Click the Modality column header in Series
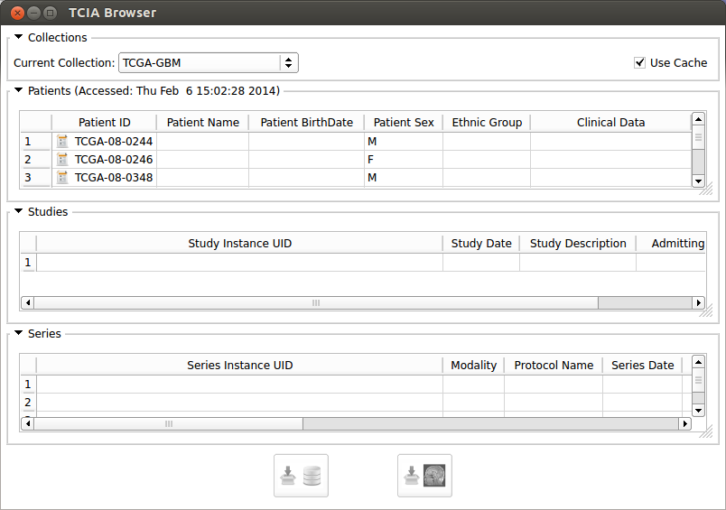This screenshot has width=726, height=510. tap(473, 366)
